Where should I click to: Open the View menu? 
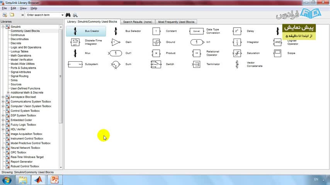(23, 8)
